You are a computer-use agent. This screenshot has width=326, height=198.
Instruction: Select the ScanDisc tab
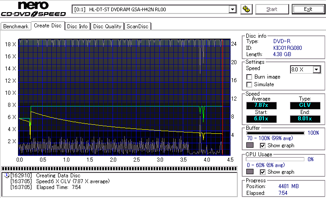click(x=137, y=26)
